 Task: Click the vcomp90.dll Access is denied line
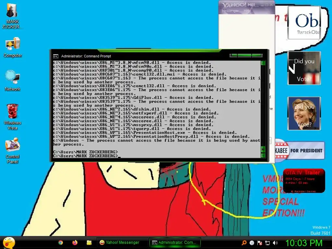click(x=133, y=70)
